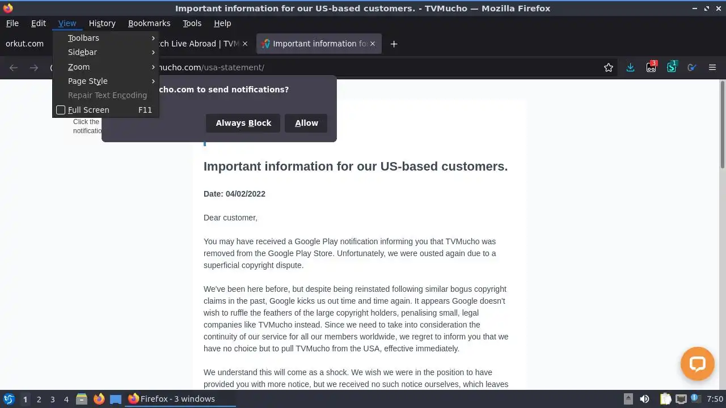Switch to workspace 2
726x408 pixels.
coord(39,399)
